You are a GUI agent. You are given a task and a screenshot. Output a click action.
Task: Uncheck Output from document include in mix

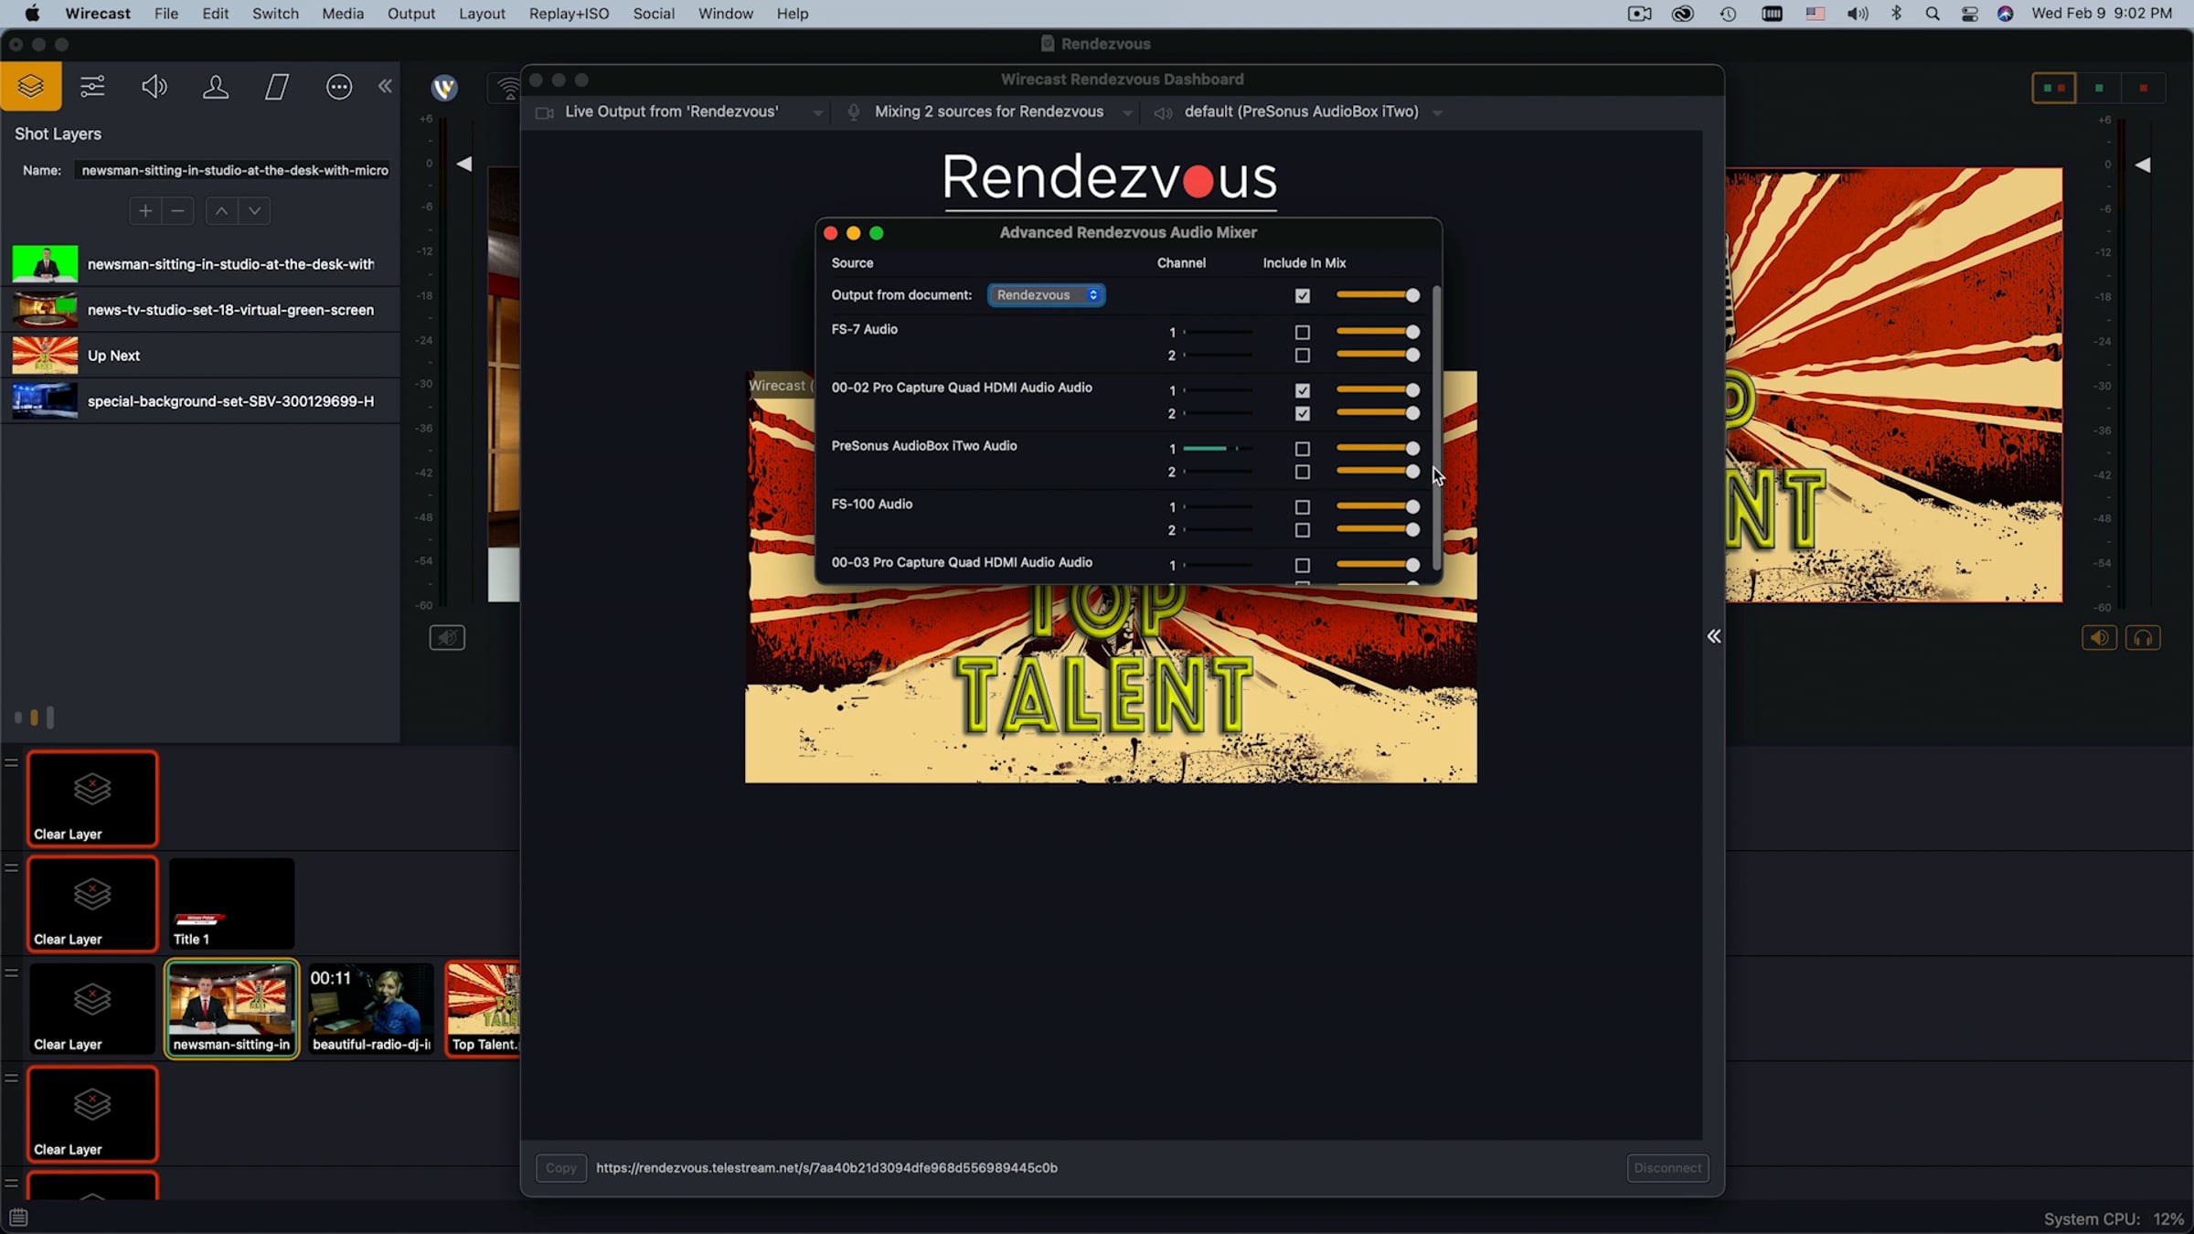pos(1303,295)
